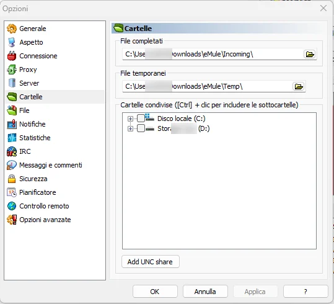The width and height of the screenshot is (334, 304).
Task: Confirm with the OK button
Action: tap(155, 292)
